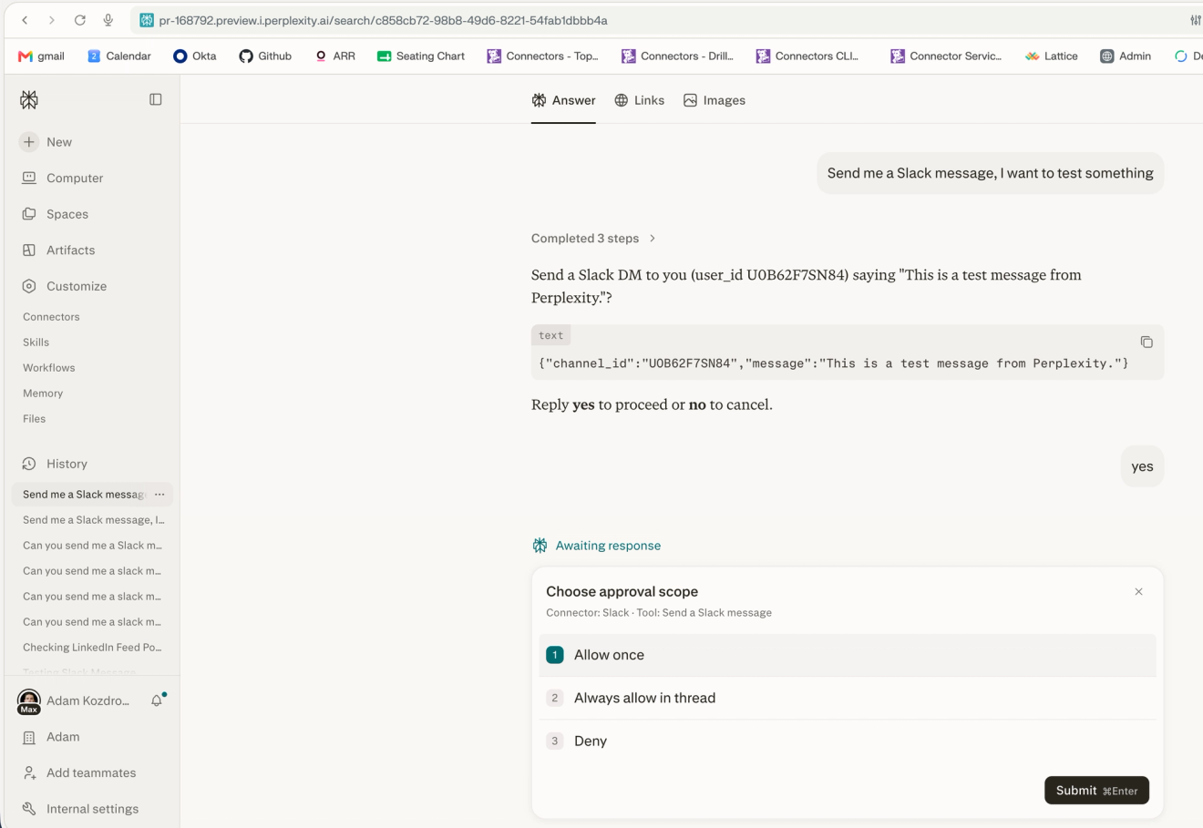The image size is (1203, 828).
Task: Open Files in the sidebar
Action: tap(35, 419)
